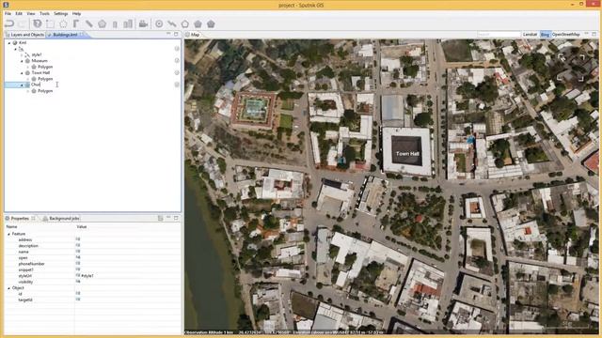Open the Tools menu
Image resolution: width=602 pixels, height=338 pixels.
coord(44,13)
